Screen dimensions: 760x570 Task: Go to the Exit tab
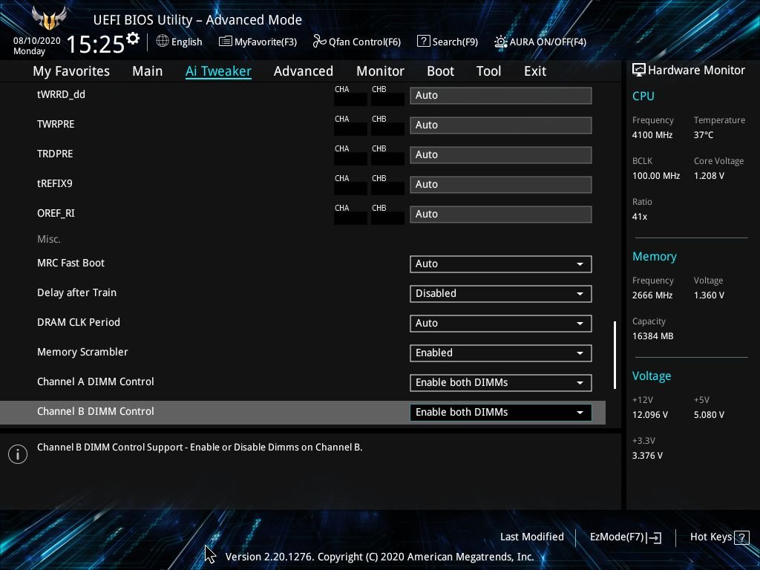click(x=535, y=71)
